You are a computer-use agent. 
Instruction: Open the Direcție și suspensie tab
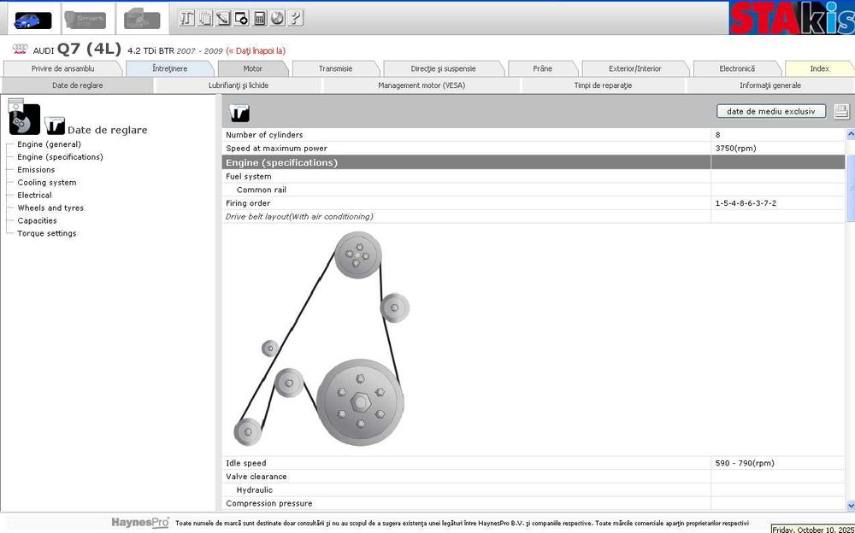click(443, 68)
